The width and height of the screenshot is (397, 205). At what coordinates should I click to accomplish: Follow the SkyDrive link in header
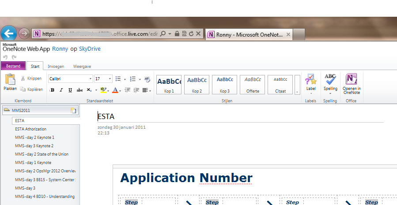[x=90, y=49]
